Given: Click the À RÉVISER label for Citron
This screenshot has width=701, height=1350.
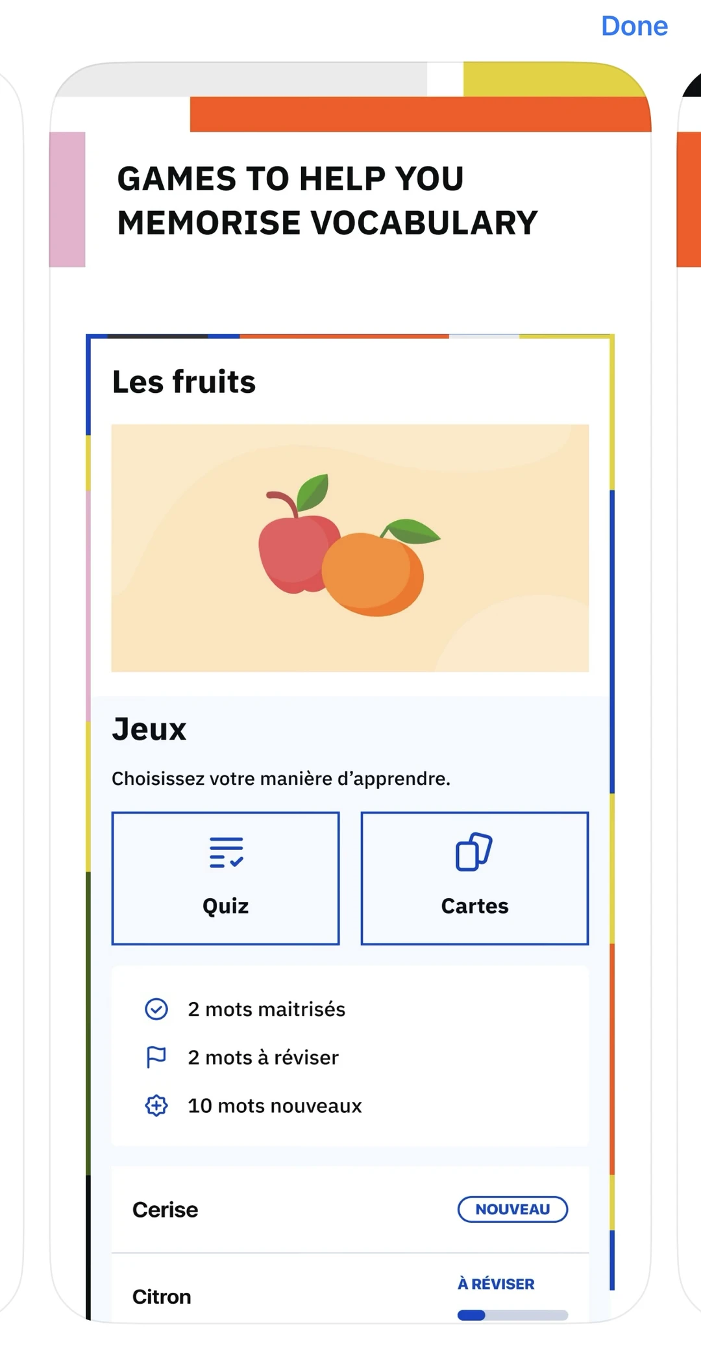Looking at the screenshot, I should 496,1284.
